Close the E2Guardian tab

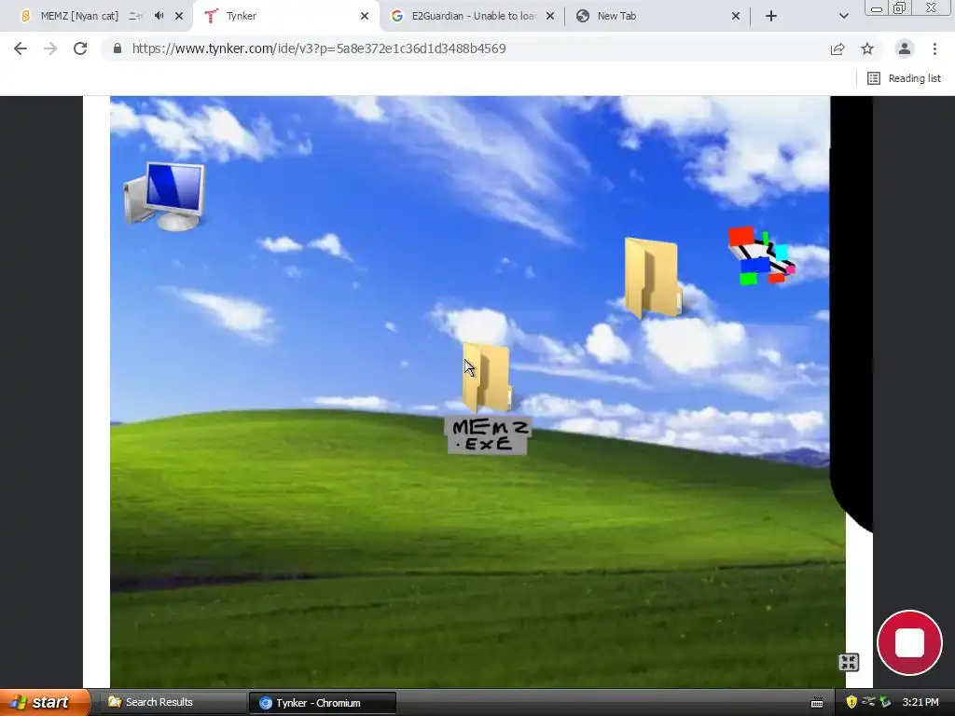pos(550,16)
